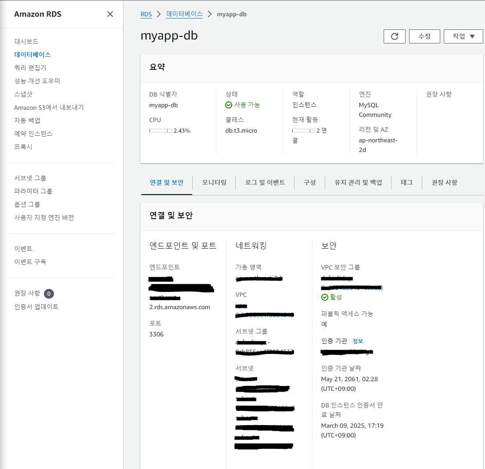Click the recommendations count badge 0
This screenshot has width=485, height=469.
click(49, 294)
